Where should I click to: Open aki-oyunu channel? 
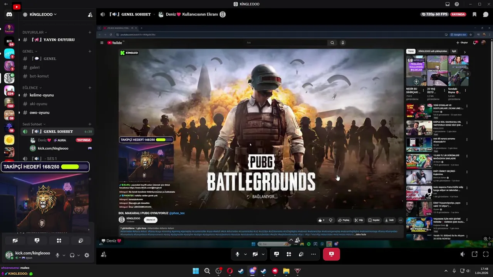point(57,104)
